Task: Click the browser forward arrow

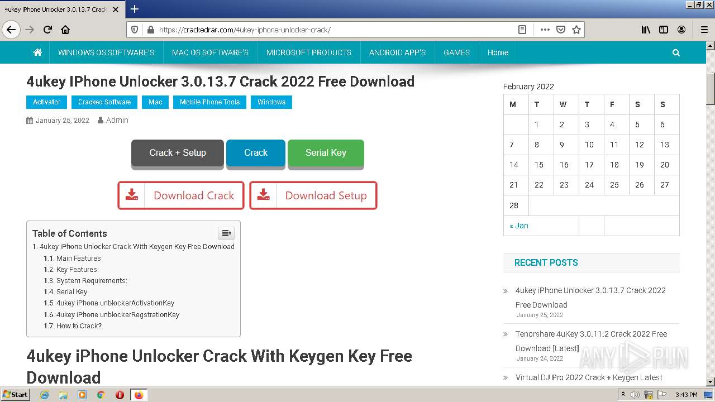Action: tap(30, 30)
